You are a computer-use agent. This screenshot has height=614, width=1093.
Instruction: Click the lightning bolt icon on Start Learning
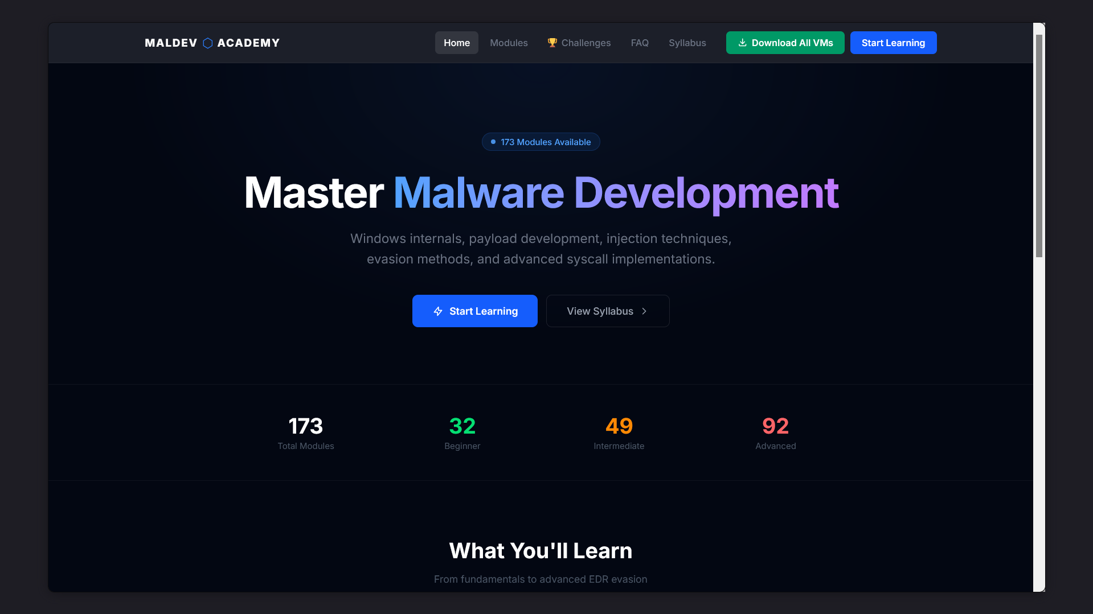click(437, 311)
